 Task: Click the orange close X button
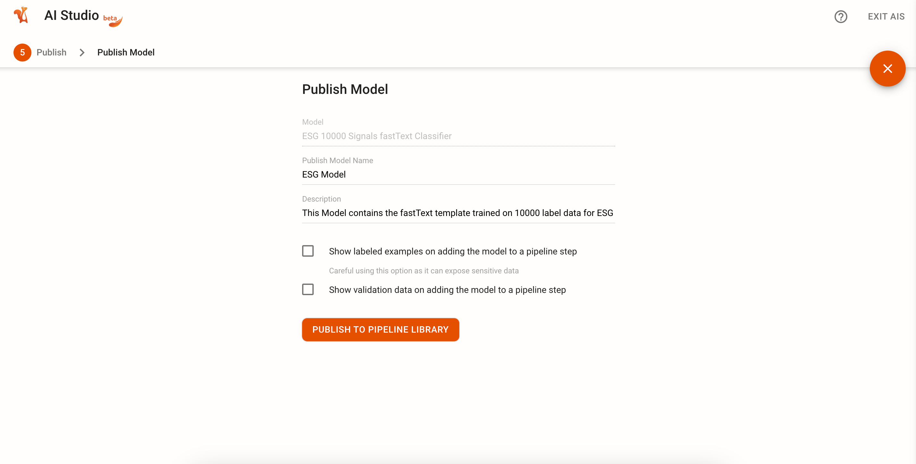[887, 69]
